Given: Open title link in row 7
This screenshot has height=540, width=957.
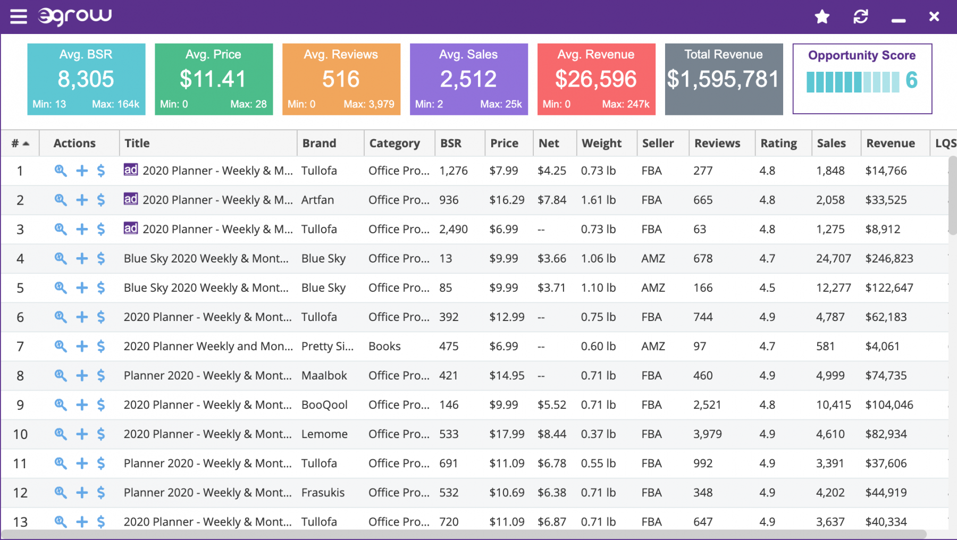Looking at the screenshot, I should 208,346.
